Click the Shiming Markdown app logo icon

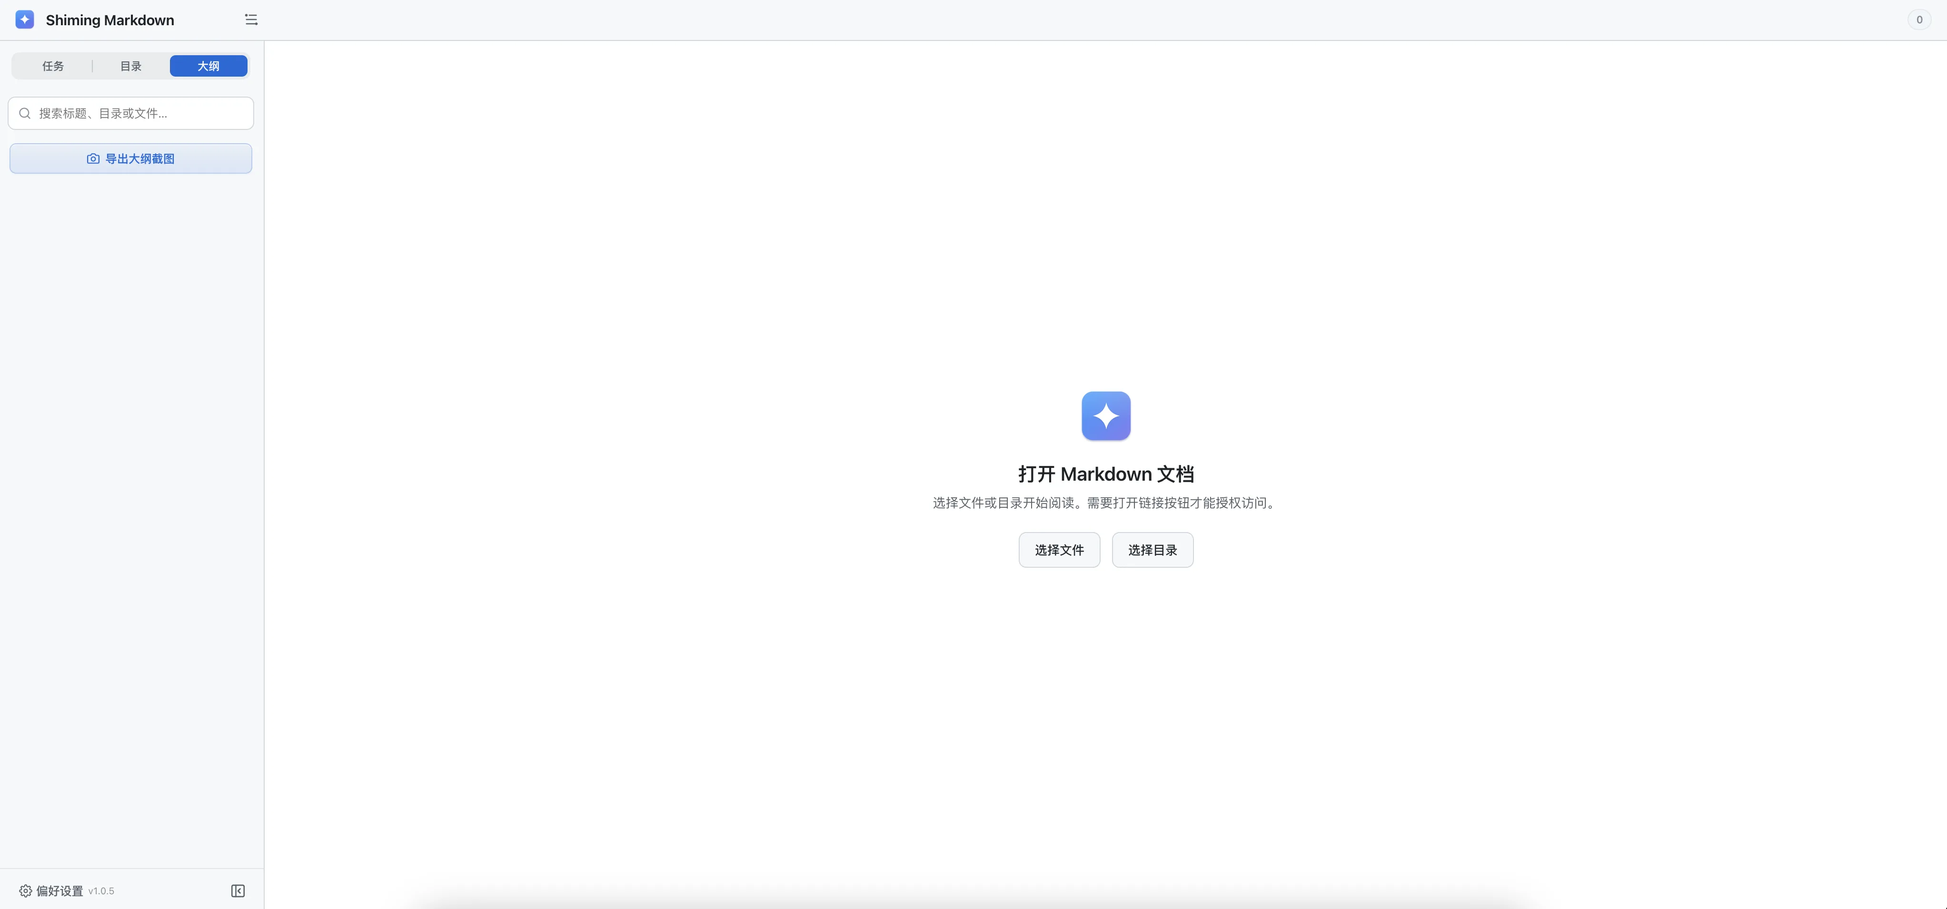tap(25, 20)
